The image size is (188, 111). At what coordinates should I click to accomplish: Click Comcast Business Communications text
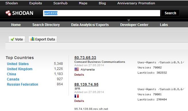(100, 62)
